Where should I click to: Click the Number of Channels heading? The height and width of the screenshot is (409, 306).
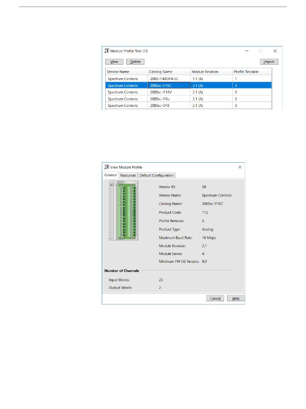pyautogui.click(x=122, y=271)
